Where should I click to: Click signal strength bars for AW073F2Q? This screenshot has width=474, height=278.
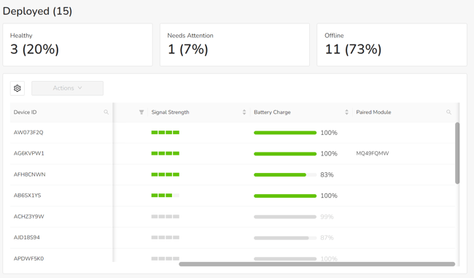pos(166,133)
